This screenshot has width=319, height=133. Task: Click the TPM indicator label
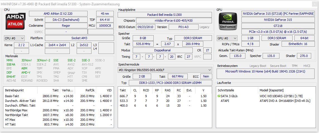point(294,66)
